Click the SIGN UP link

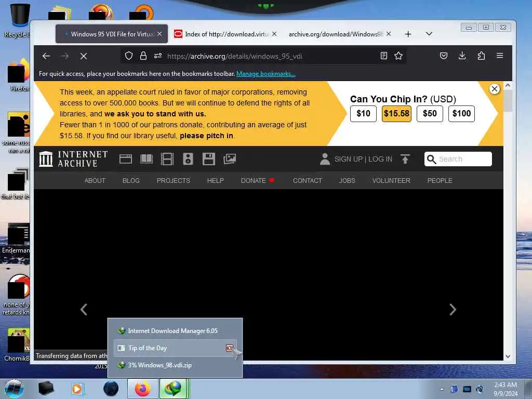click(349, 159)
